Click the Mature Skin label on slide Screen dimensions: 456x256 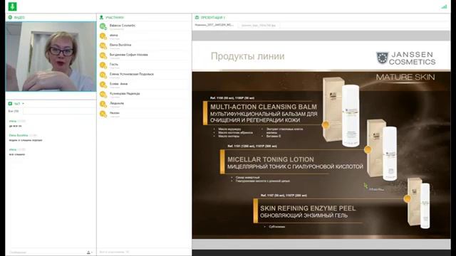click(405, 78)
